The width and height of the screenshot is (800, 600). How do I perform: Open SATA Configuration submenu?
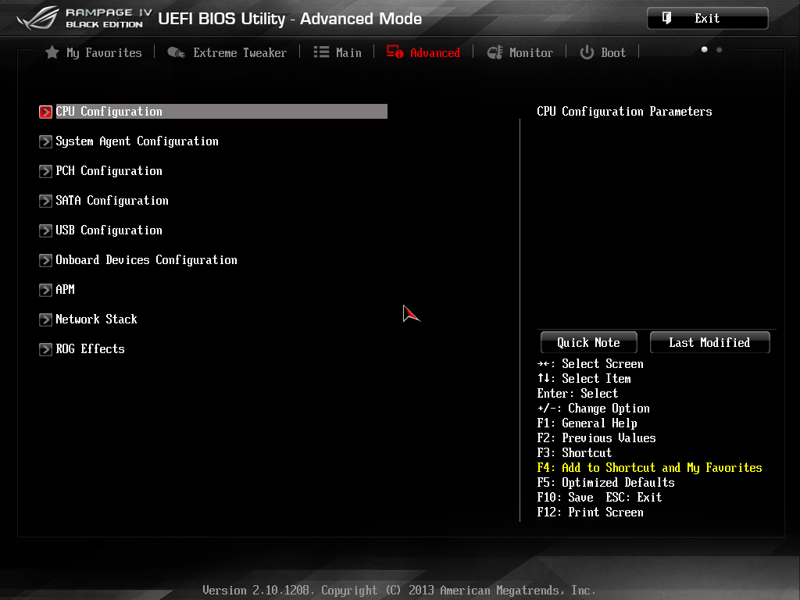coord(112,201)
